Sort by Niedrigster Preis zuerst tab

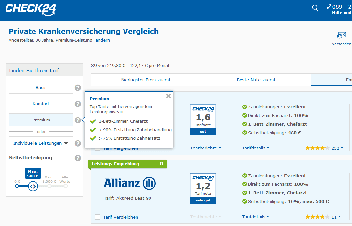[x=146, y=80]
